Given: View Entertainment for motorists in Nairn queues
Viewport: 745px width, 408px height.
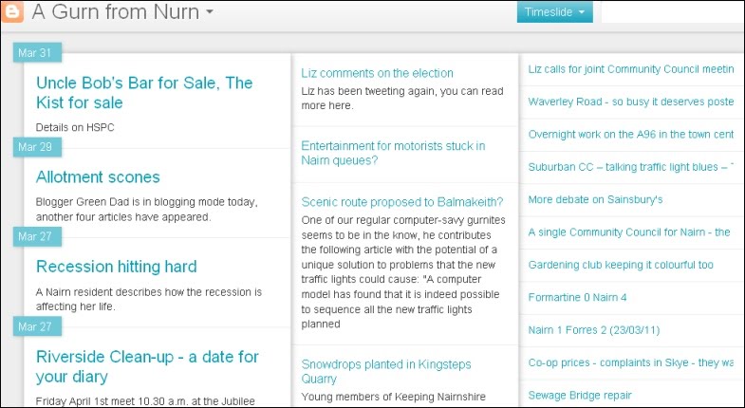Looking at the screenshot, I should [x=393, y=153].
